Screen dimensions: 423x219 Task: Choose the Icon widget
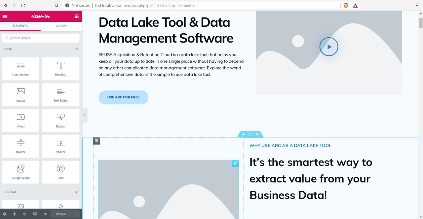(x=60, y=172)
